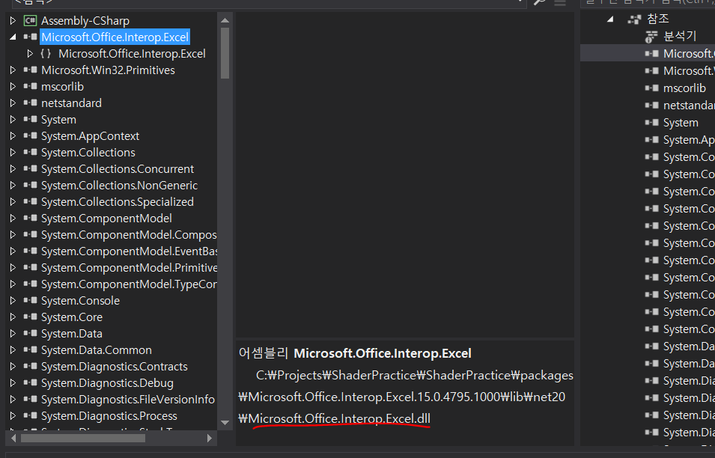The width and height of the screenshot is (715, 458).
Task: Expand the System.Diagnostics.Contracts node
Action: click(13, 366)
